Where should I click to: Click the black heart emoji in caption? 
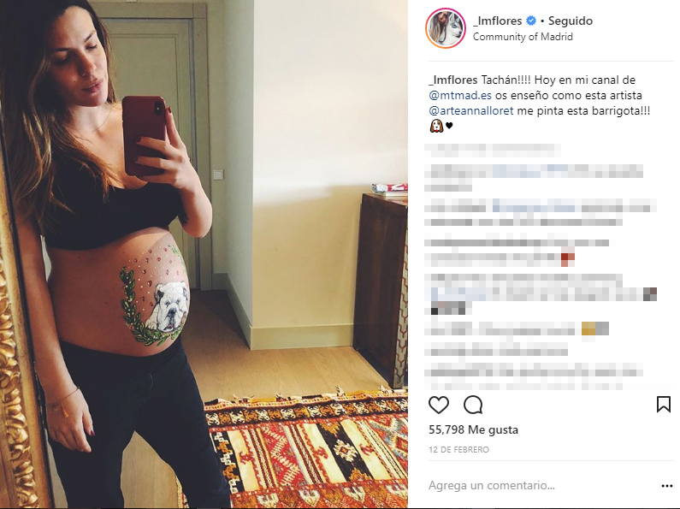click(449, 126)
